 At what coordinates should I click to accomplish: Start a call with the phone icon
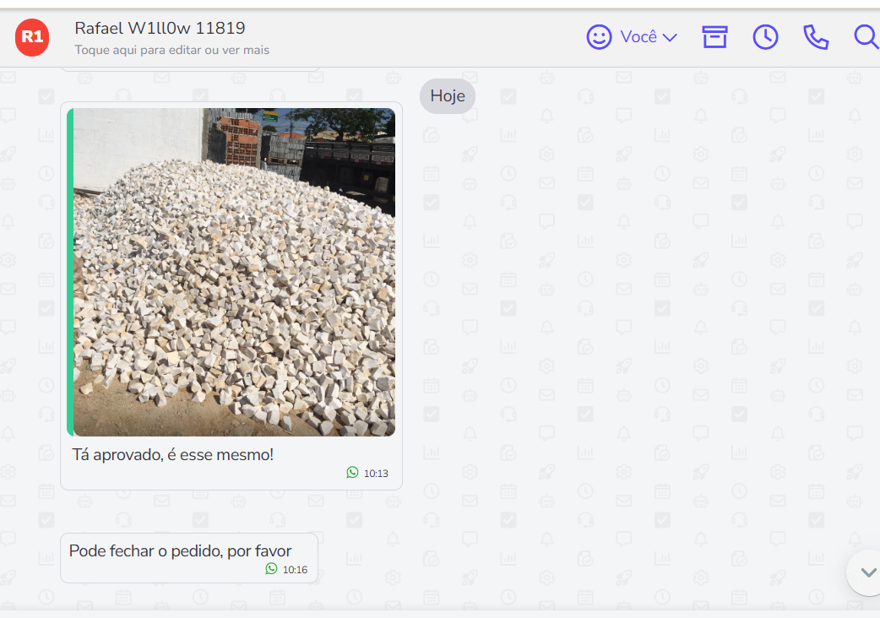pos(816,38)
